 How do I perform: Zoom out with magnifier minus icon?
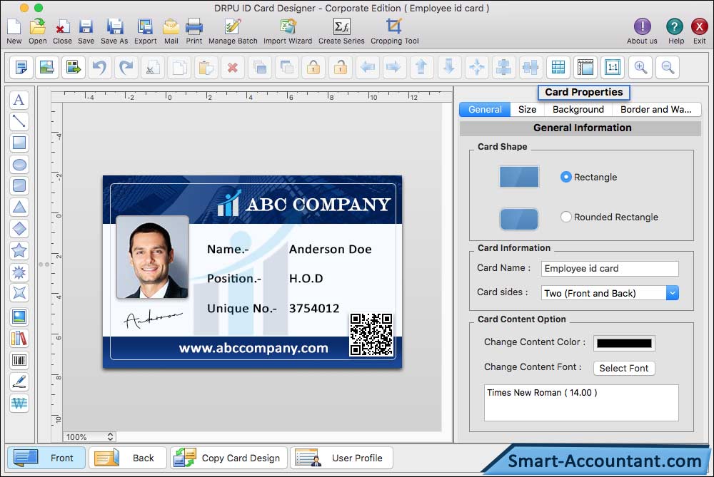(668, 67)
